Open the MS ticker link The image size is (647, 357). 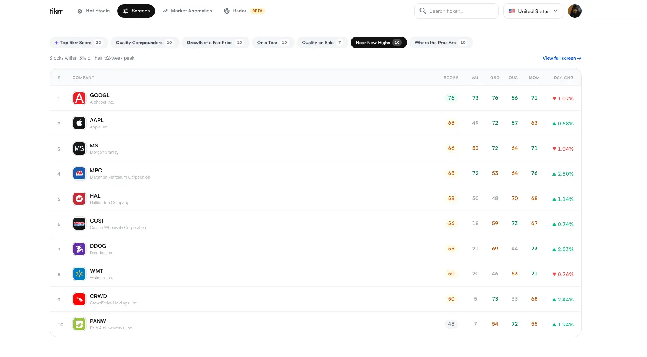pyautogui.click(x=94, y=145)
